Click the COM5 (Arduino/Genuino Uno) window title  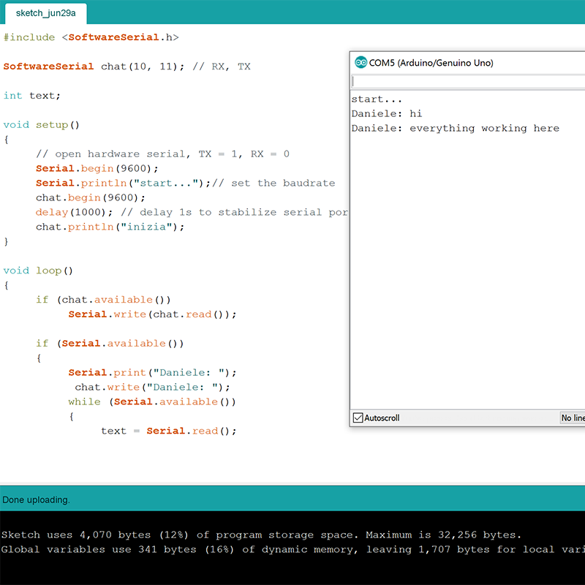431,63
